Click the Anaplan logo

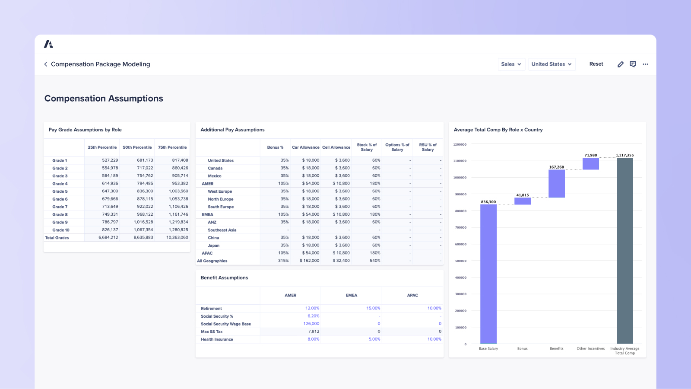click(49, 44)
